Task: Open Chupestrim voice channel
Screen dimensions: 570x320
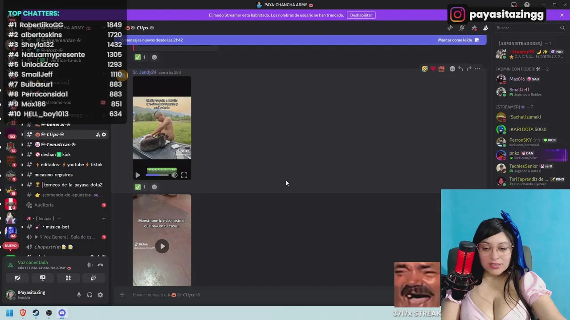Action: (x=67, y=247)
